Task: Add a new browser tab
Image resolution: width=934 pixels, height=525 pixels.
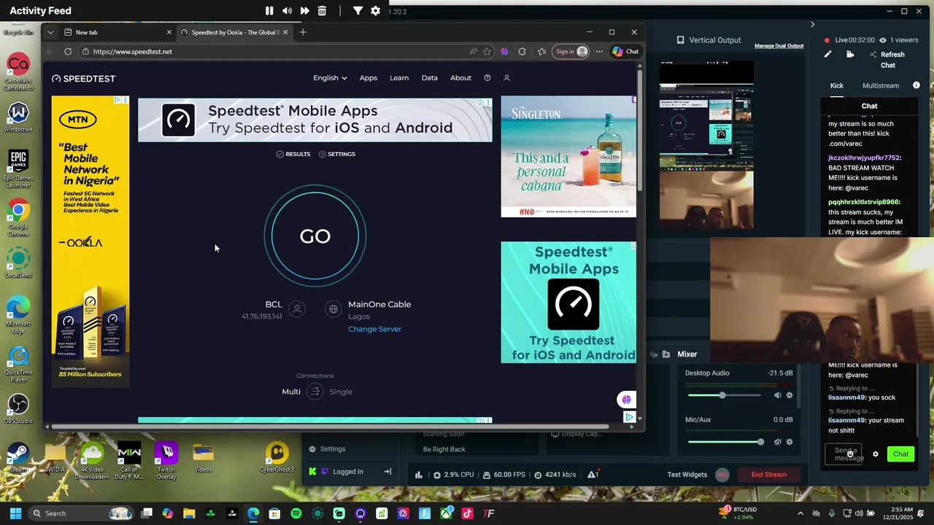Action: tap(303, 32)
